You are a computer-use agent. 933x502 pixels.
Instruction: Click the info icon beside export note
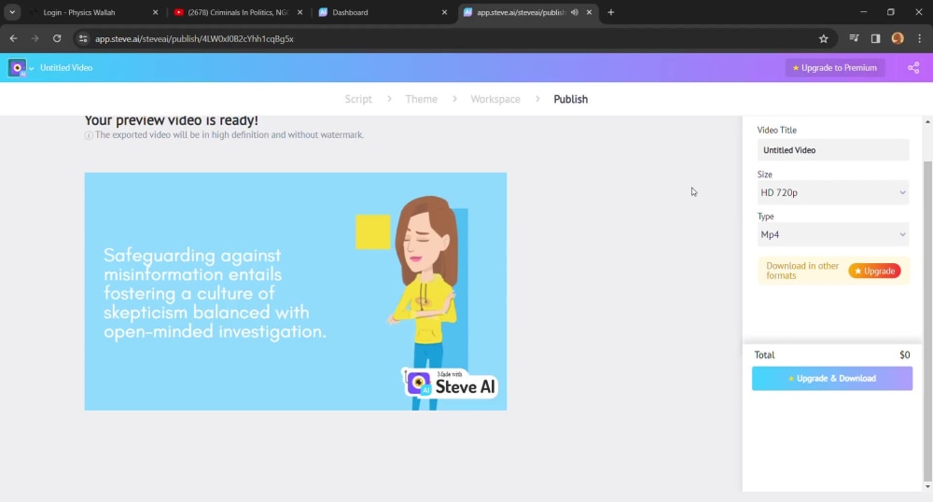[89, 135]
